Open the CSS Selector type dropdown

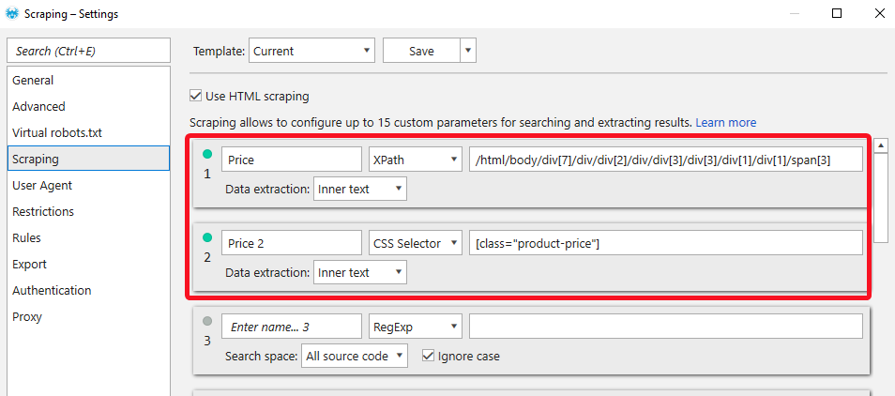point(415,243)
